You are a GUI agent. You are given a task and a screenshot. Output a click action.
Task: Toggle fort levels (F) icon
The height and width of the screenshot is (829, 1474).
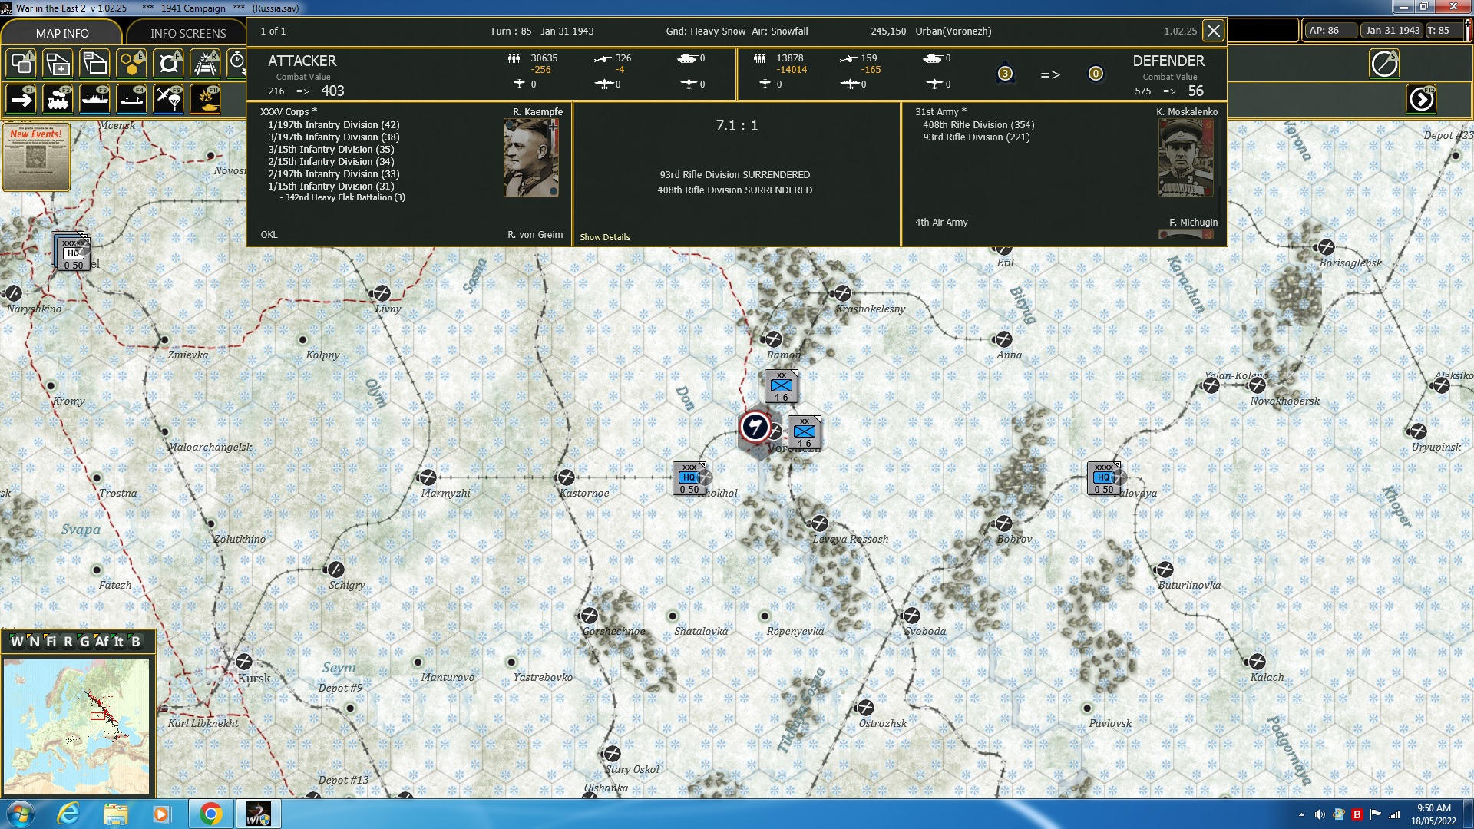[169, 64]
